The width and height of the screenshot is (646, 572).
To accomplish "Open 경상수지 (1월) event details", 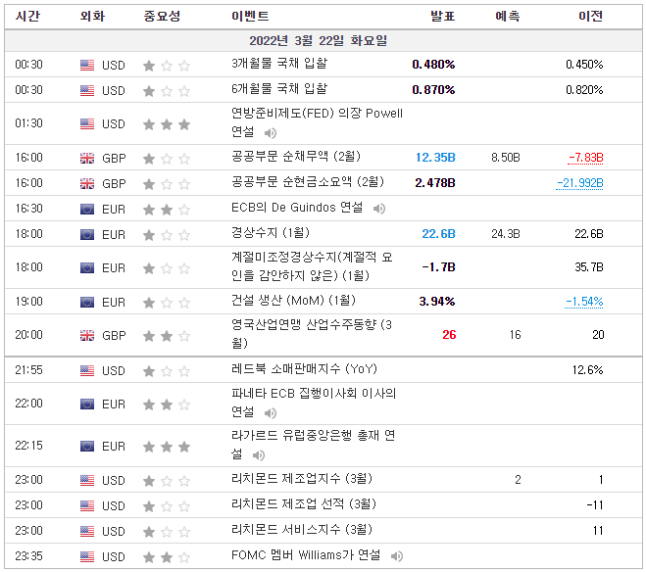I will (271, 233).
